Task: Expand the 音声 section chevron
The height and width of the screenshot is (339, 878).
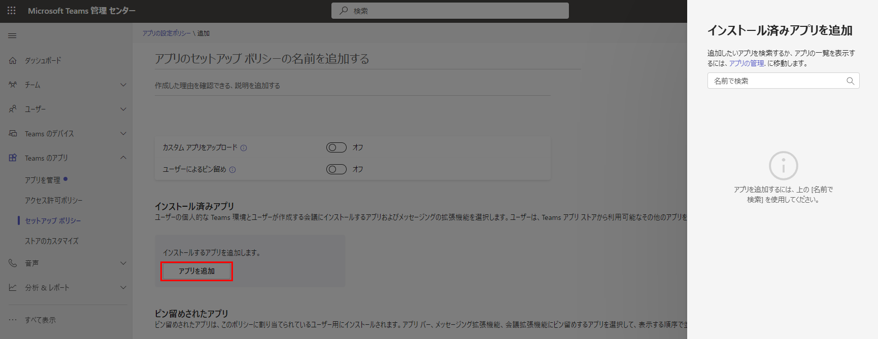Action: [x=123, y=263]
